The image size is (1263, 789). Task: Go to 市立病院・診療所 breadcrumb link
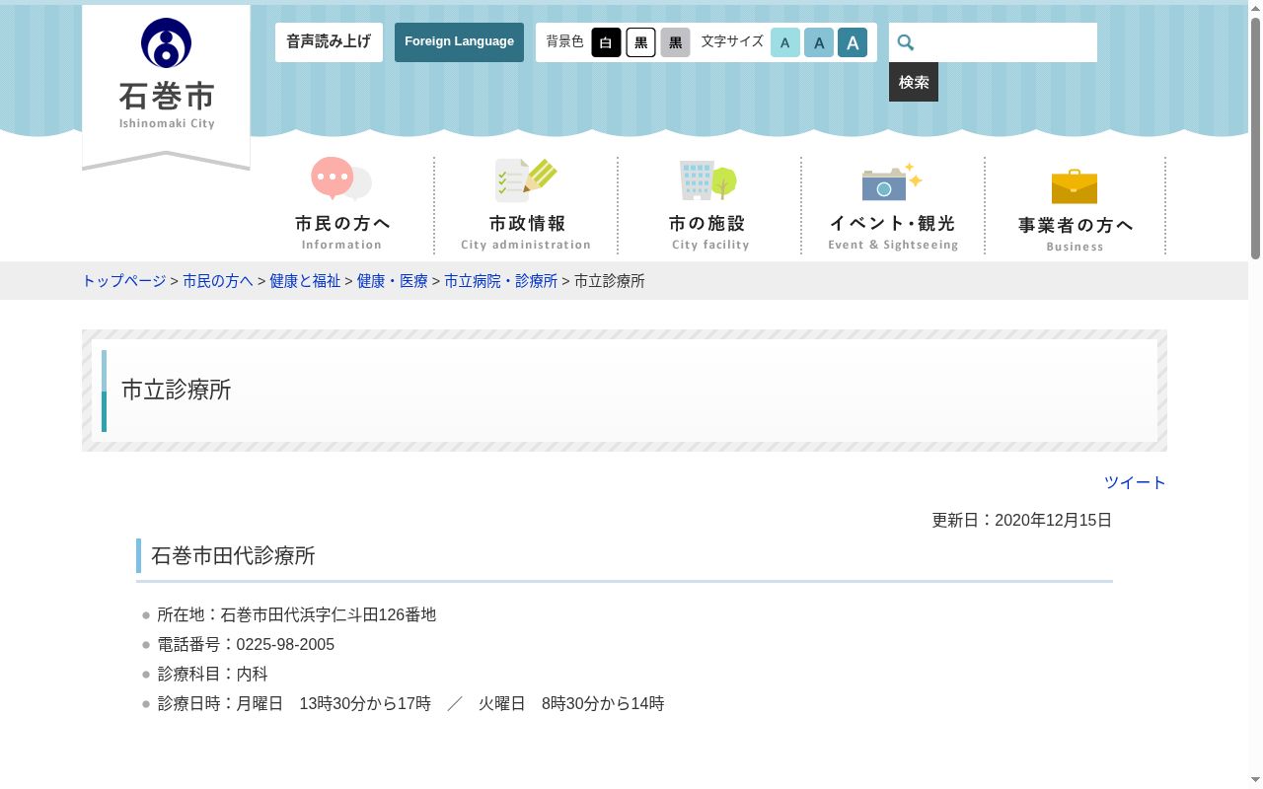500,281
